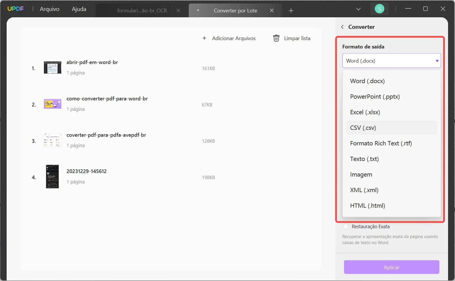
Task: Click Adicionar Arquivos
Action: click(229, 38)
